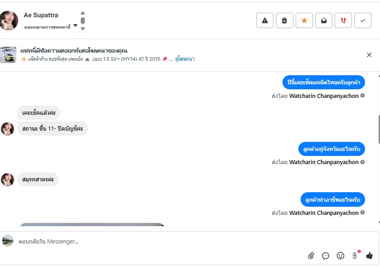
Task: Mark conversation done with checkmark button
Action: click(363, 20)
